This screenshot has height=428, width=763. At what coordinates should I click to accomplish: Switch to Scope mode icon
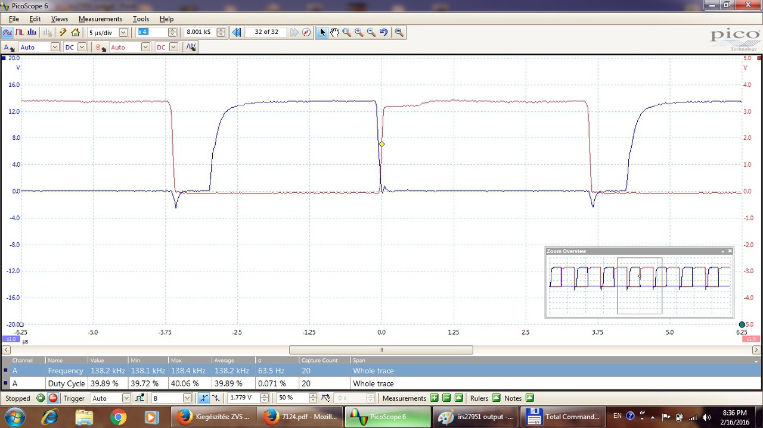coord(7,32)
